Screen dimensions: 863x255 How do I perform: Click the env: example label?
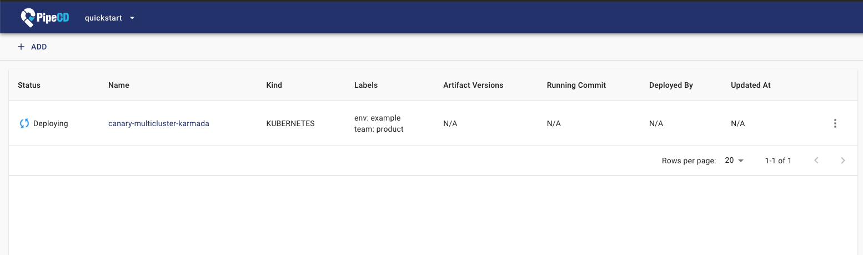click(x=377, y=118)
